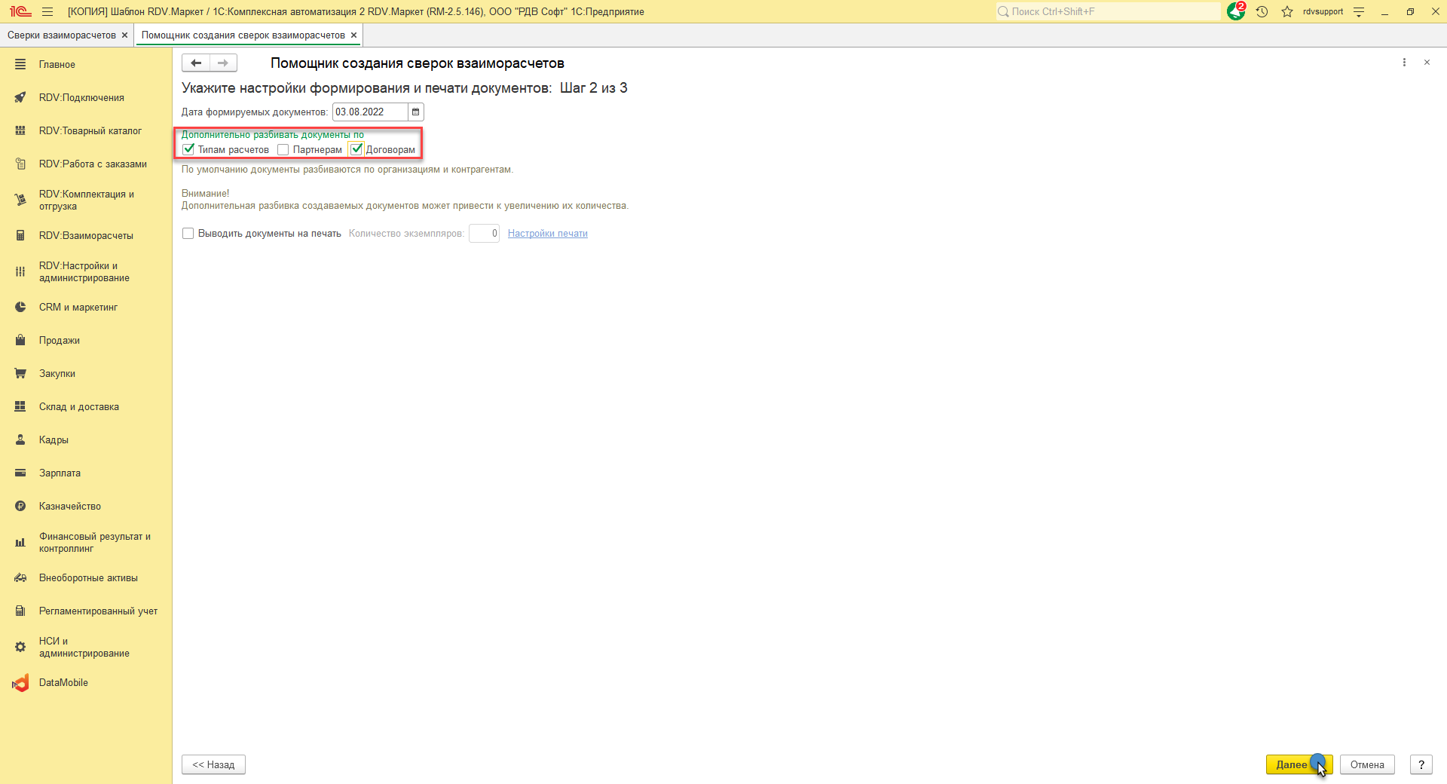
Task: Check the Партнерам checkbox
Action: coord(283,149)
